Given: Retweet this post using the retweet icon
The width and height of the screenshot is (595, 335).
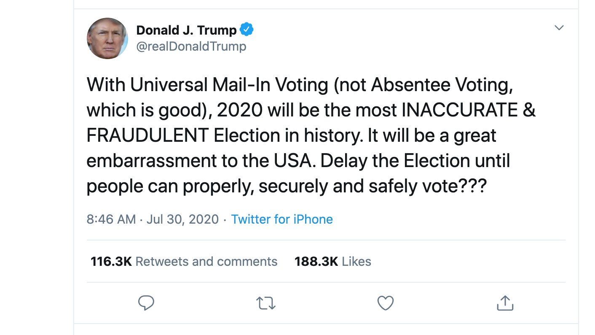Looking at the screenshot, I should (x=266, y=303).
